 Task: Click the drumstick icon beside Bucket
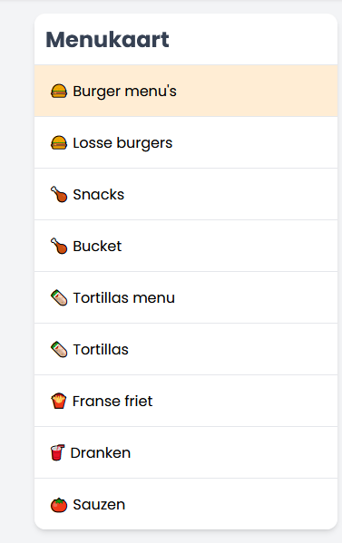[x=59, y=247]
